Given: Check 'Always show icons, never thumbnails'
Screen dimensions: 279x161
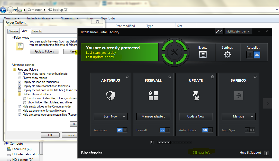Looking at the screenshot, I should [20, 74].
